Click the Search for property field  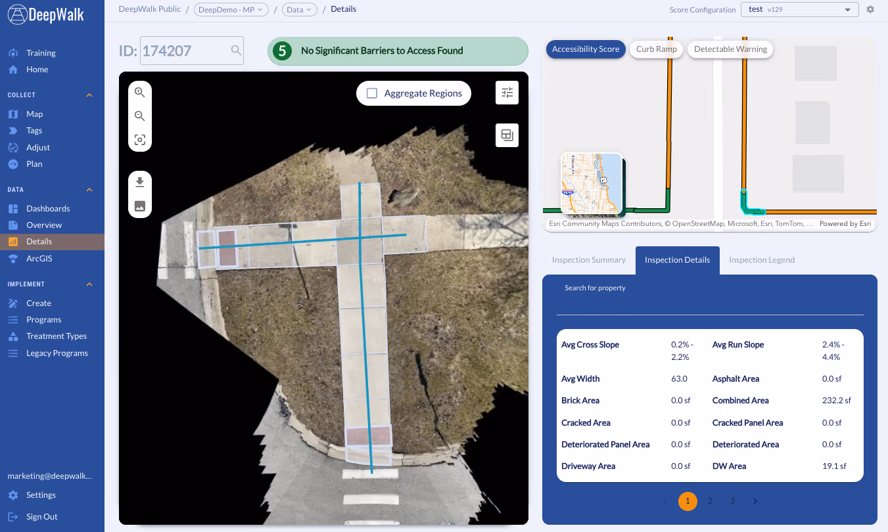pos(710,301)
